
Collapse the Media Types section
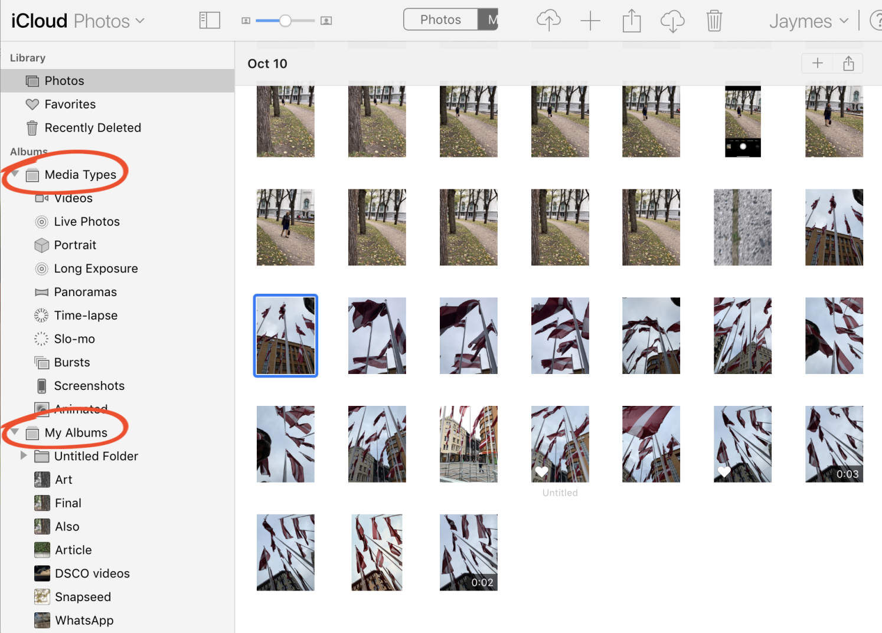click(x=14, y=173)
